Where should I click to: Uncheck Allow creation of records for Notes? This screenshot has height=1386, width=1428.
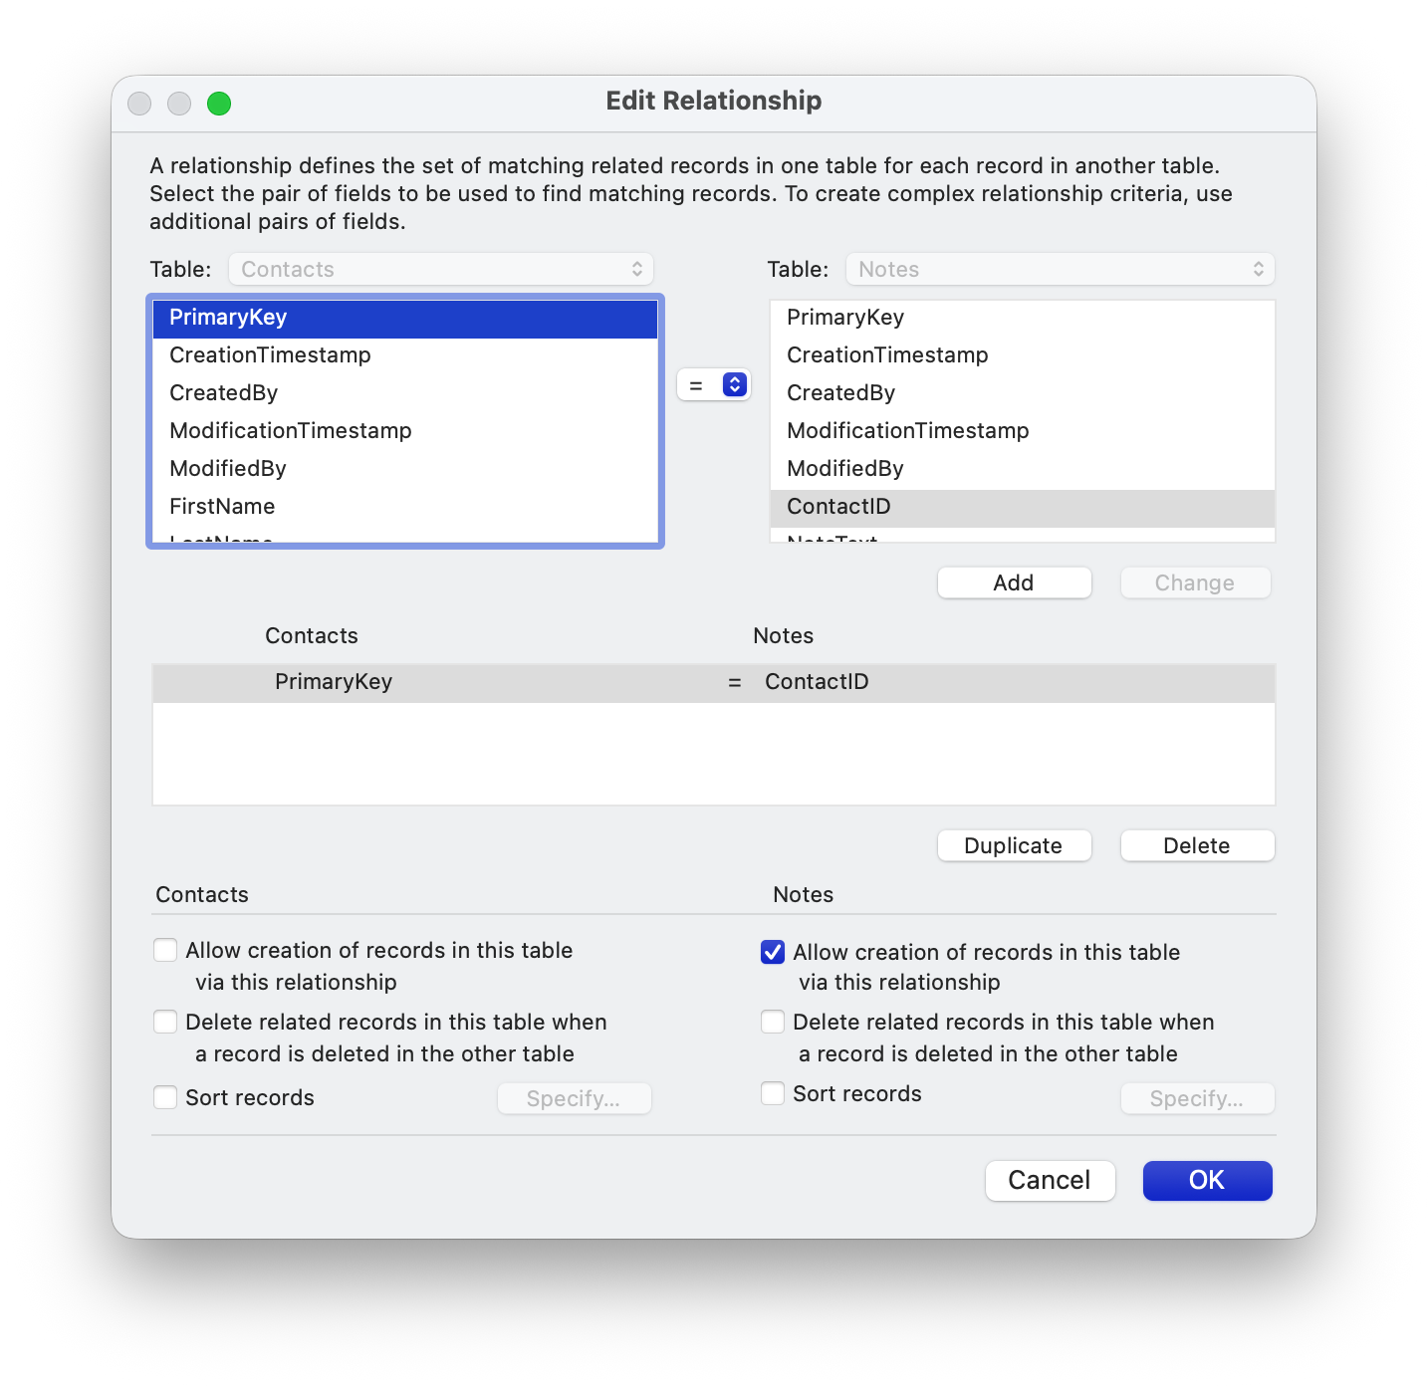773,952
